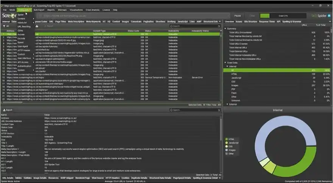Click the crawl progress bar
Screen dimensions: 333x183
[283, 16]
